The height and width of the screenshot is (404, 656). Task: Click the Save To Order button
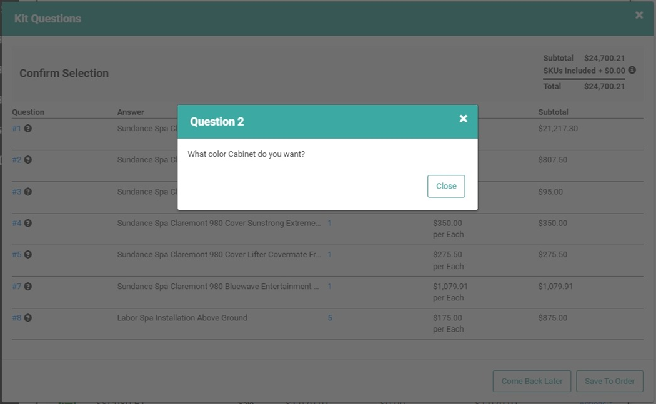[x=609, y=381]
